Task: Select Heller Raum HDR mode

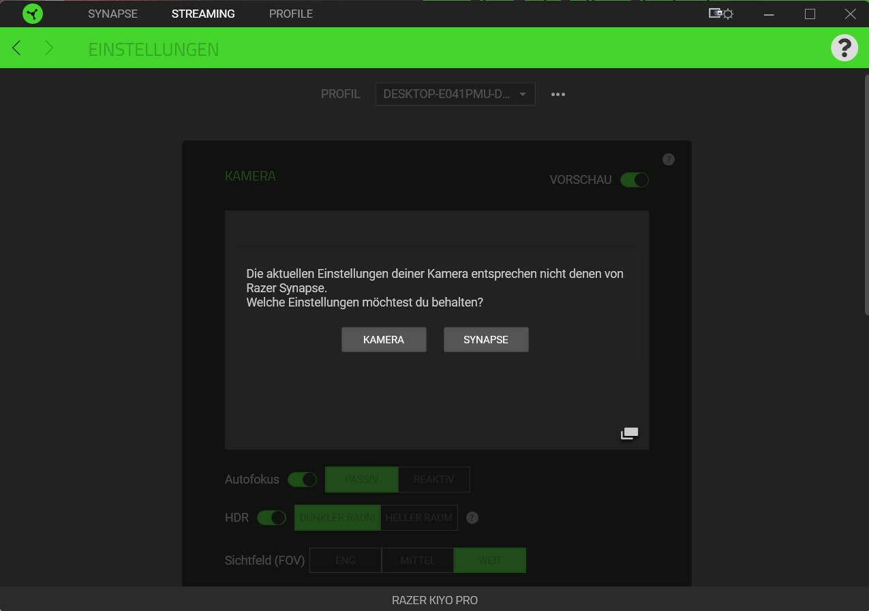Action: [418, 518]
